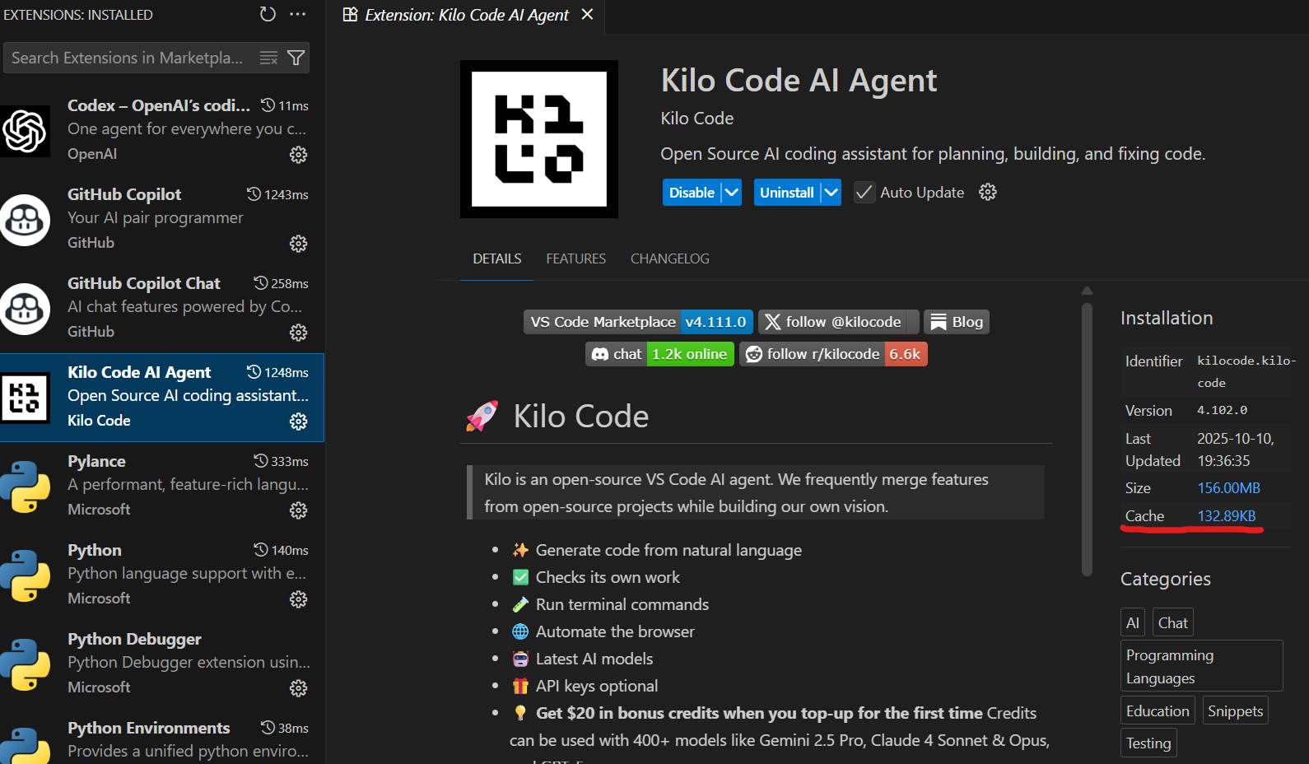Screen dimensions: 1309x764
Task: Switch to the FEATURES tab
Action: pyautogui.click(x=576, y=259)
